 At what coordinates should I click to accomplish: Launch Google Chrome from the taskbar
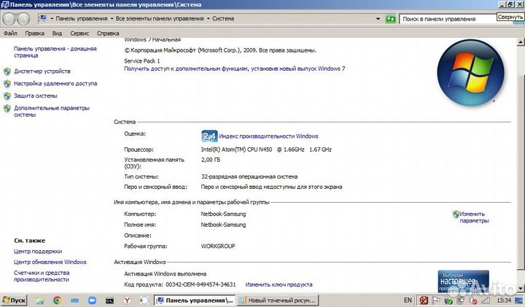[58, 300]
